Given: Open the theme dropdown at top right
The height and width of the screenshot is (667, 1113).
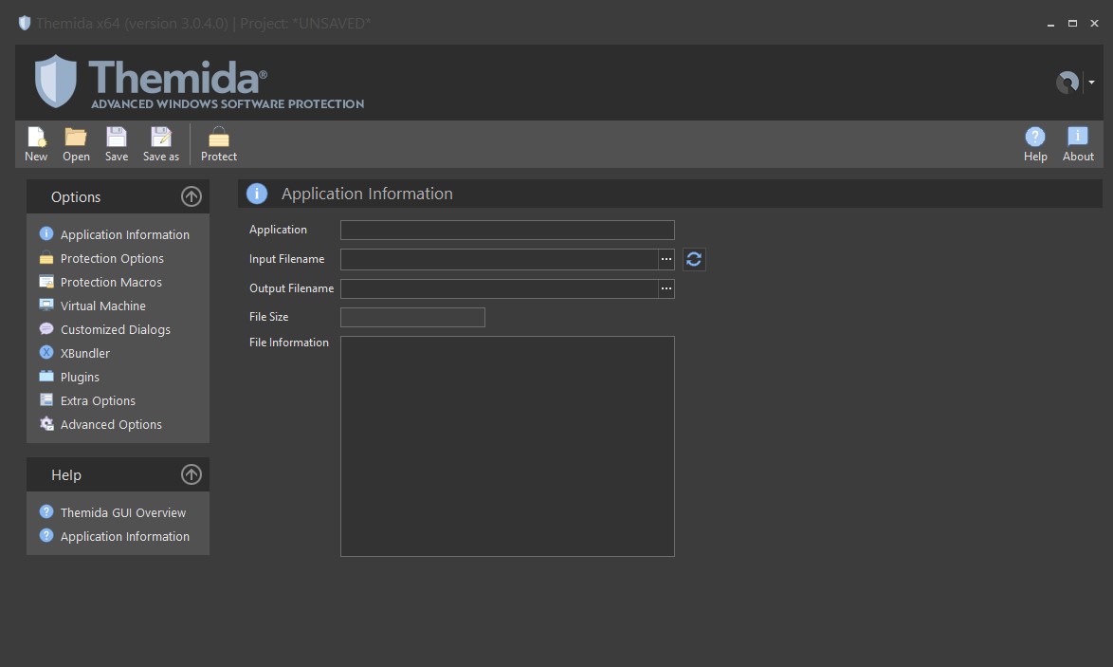Looking at the screenshot, I should click(1091, 83).
